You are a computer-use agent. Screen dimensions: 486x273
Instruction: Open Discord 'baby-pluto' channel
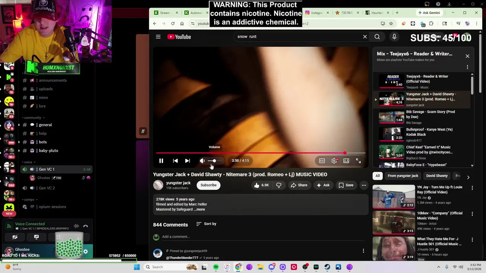[48, 151]
